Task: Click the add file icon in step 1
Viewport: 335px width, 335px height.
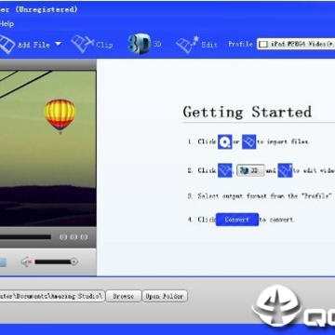Action: click(249, 141)
